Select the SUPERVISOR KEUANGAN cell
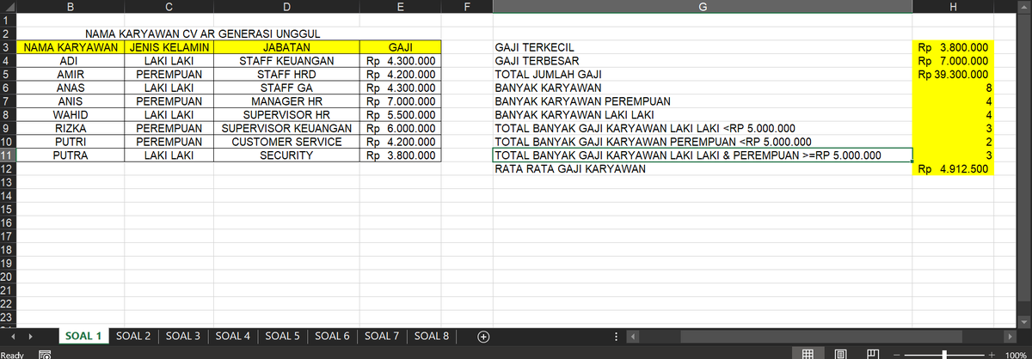Screen dimensions: 1032x359 point(288,129)
